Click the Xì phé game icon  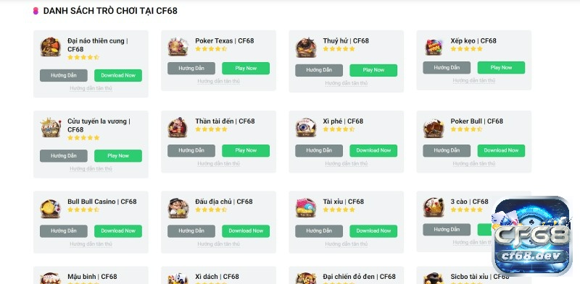(306, 128)
